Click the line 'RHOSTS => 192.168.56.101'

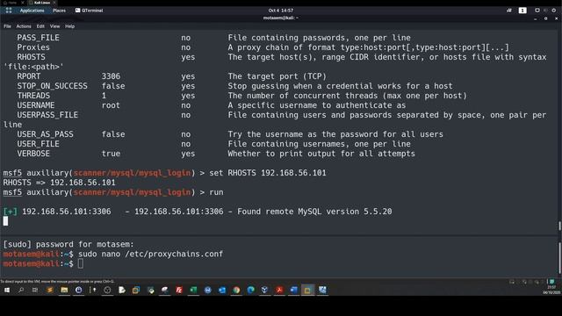60,183
